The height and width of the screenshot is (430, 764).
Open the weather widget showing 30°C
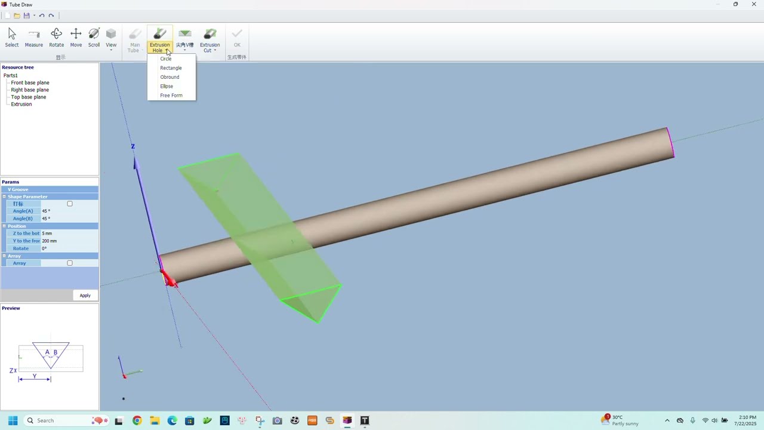(x=621, y=420)
